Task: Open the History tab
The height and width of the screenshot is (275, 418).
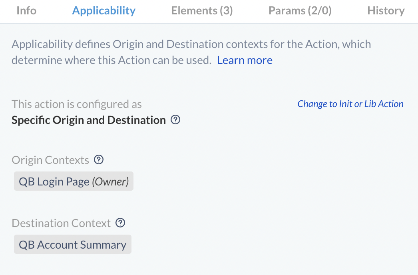Action: 386,11
